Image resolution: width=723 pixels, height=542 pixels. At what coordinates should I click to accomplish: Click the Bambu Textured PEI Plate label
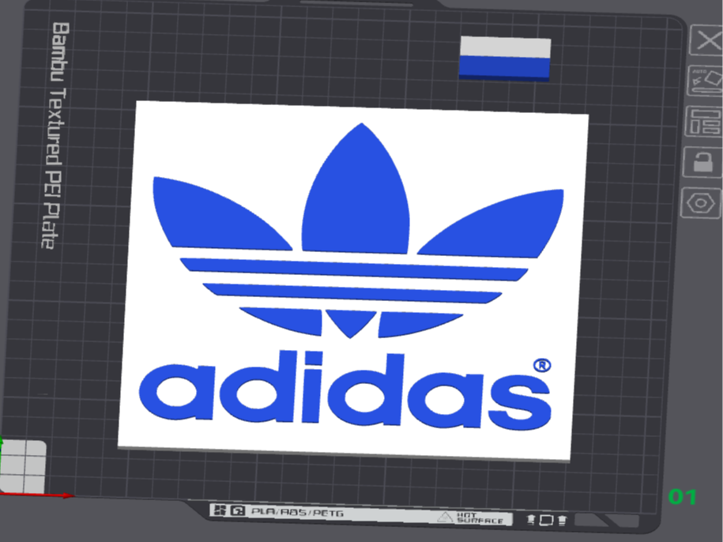pos(57,135)
